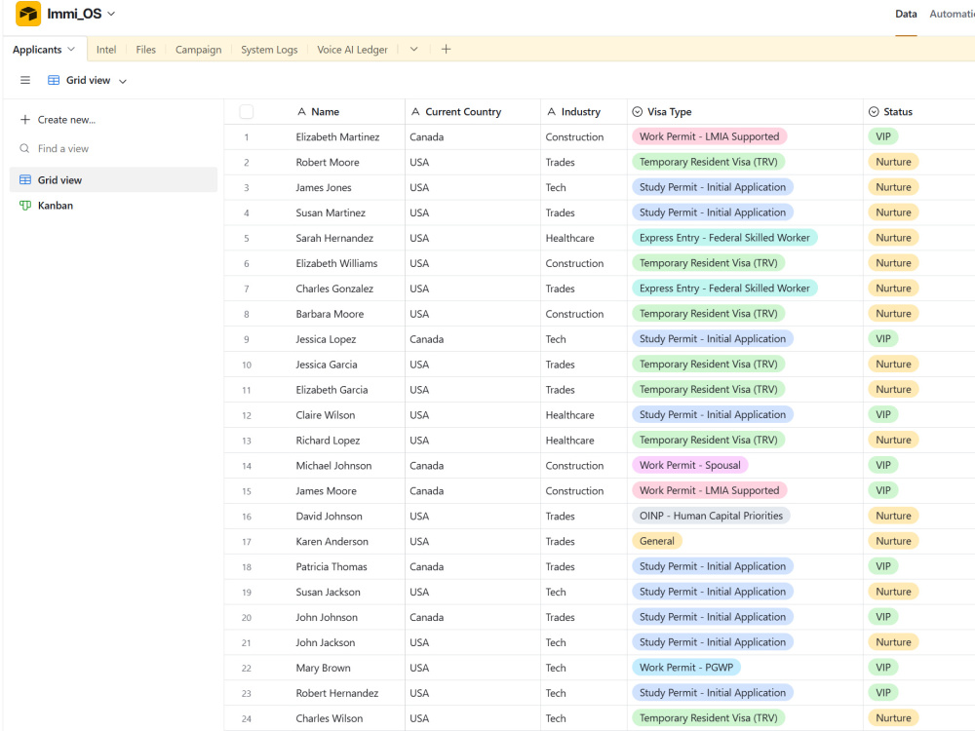Click the Immi_OS base logo icon

pos(28,14)
